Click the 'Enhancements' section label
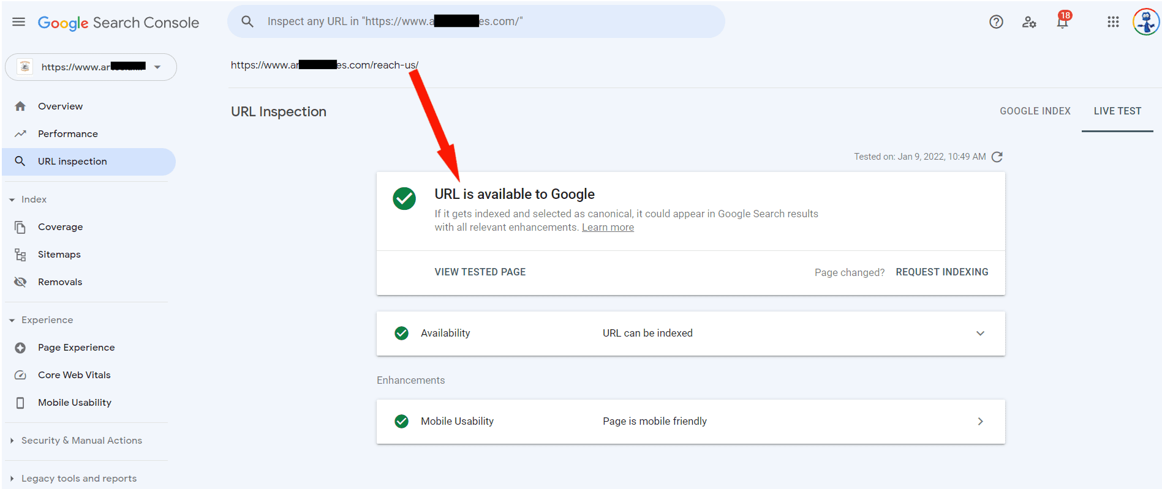The image size is (1162, 489). click(x=411, y=381)
